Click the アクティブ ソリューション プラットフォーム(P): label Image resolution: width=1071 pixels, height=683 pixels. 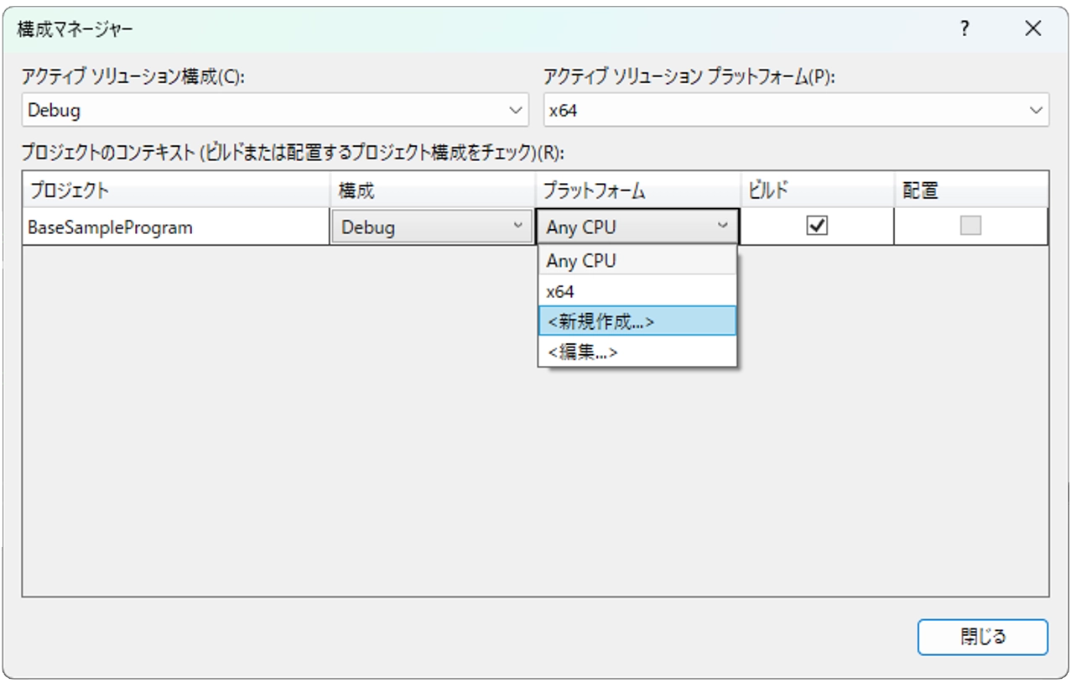(x=690, y=76)
